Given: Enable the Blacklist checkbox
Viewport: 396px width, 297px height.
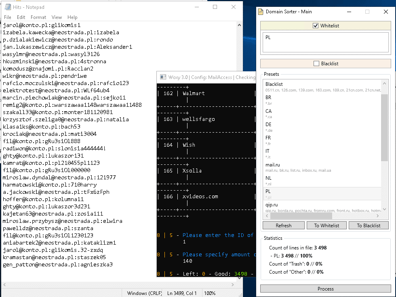Looking at the screenshot, I should [316, 63].
